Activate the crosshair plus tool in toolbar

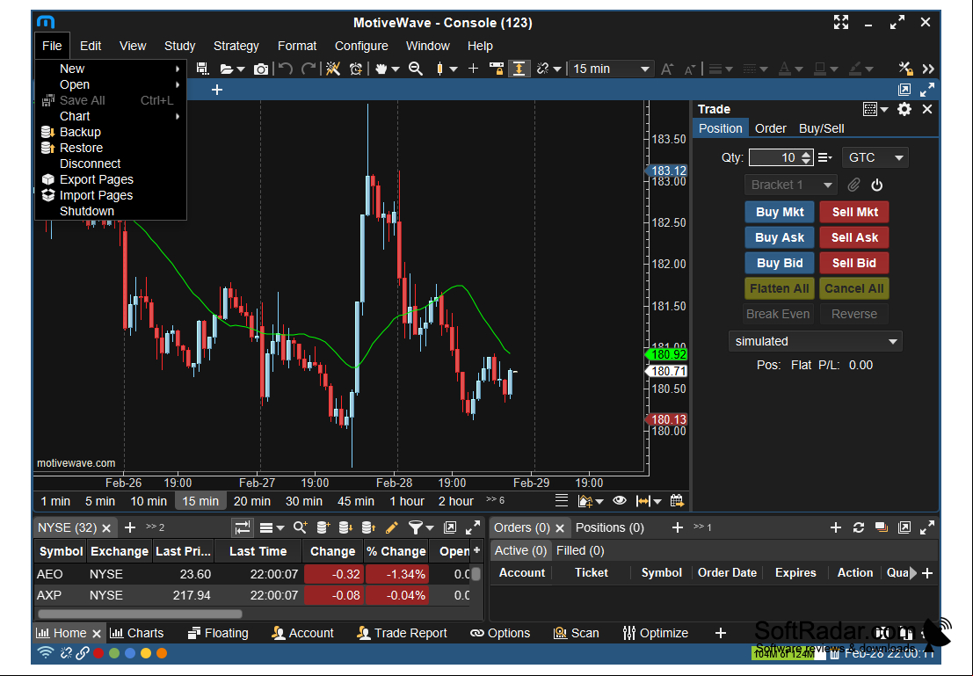[474, 69]
